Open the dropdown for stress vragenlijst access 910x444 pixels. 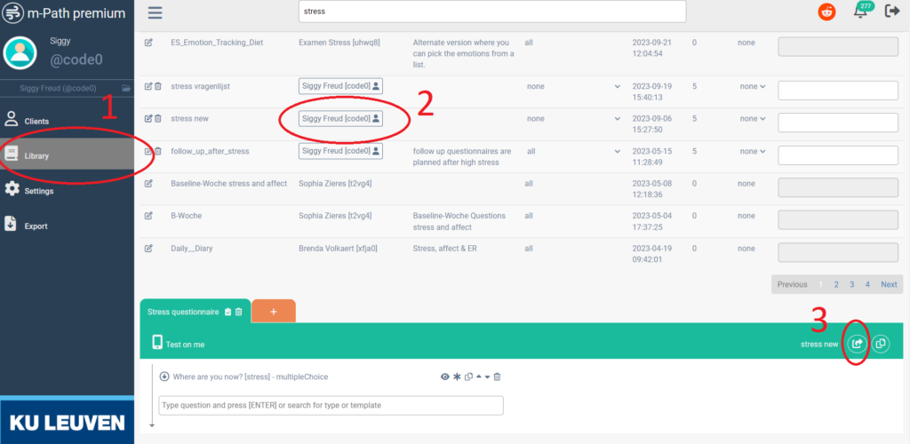click(617, 87)
